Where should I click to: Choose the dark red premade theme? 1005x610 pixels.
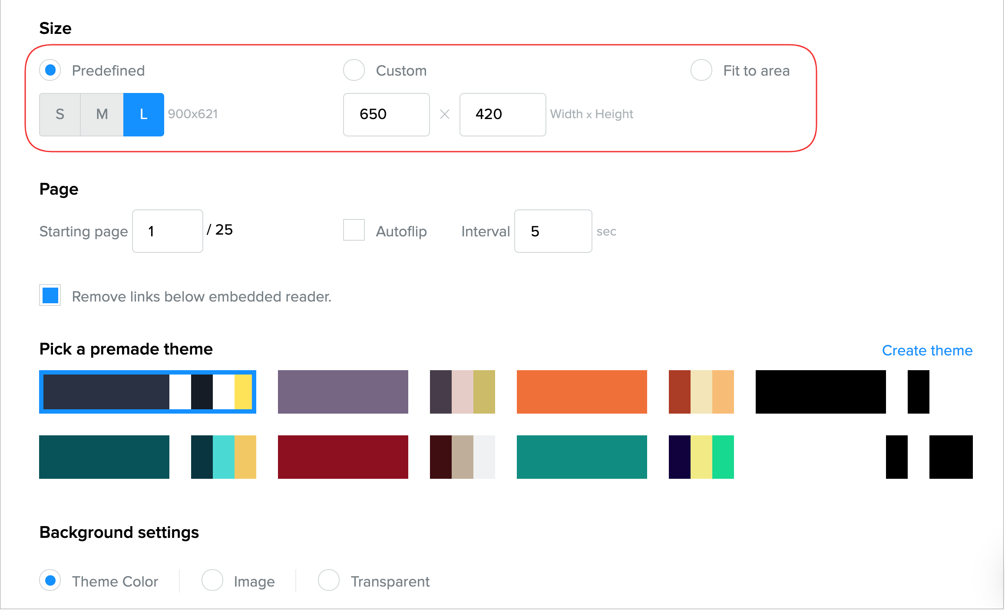pyautogui.click(x=343, y=457)
